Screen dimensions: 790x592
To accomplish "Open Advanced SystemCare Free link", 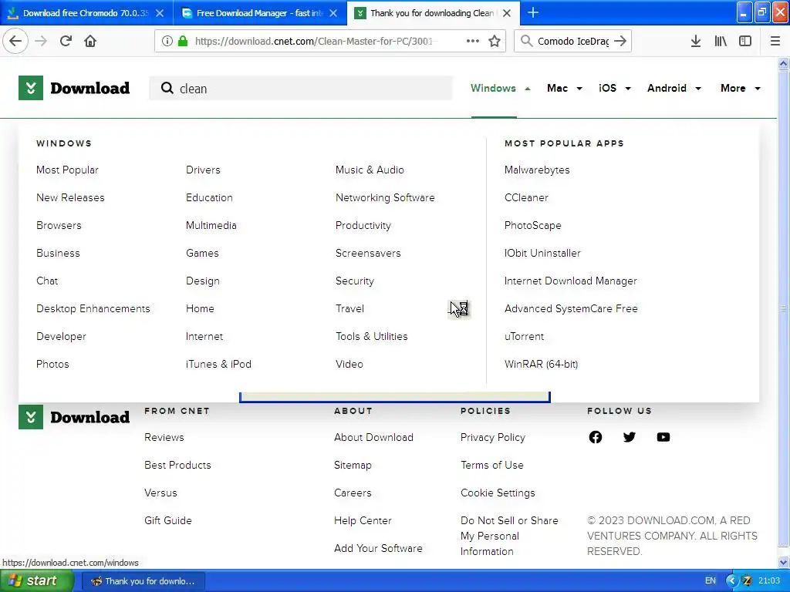I will (572, 308).
